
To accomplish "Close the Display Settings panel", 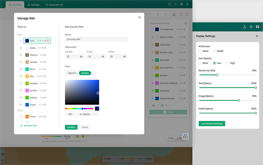I will (257, 36).
